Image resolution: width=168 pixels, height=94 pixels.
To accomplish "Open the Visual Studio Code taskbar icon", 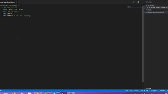I will [x=71, y=93].
